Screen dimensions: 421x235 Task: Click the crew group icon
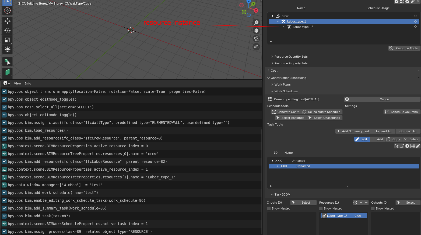(278, 16)
